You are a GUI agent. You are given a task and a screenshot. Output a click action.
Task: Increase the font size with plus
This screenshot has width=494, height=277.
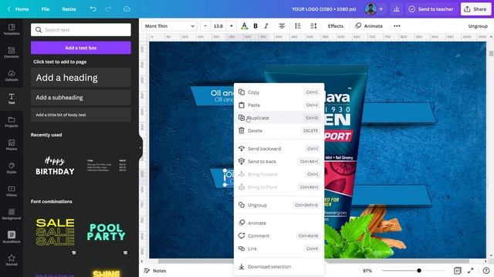[232, 26]
